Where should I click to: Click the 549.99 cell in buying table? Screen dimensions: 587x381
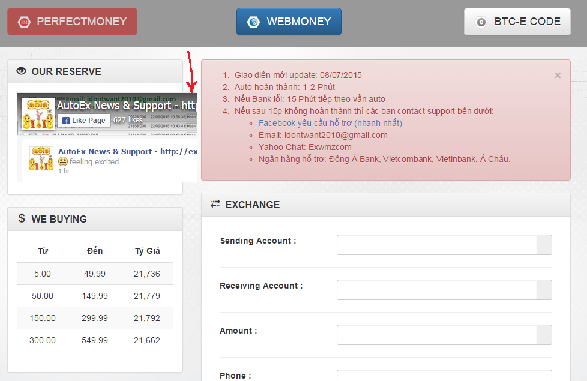coord(95,340)
